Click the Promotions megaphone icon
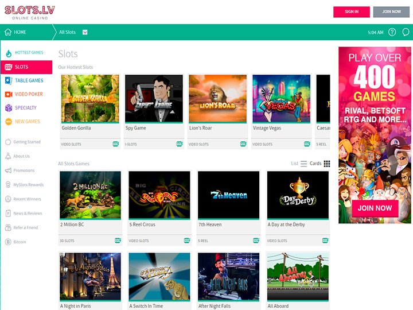413x310 pixels. (8, 170)
